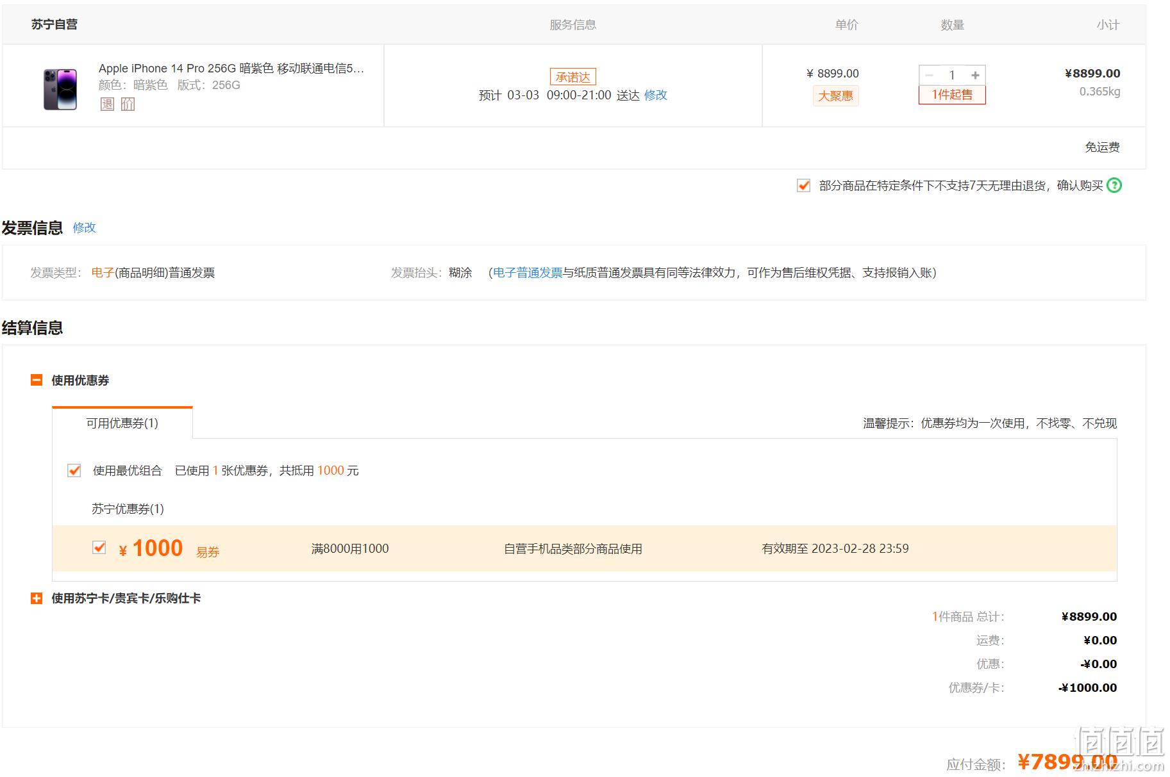Click the quantity input field

[953, 75]
